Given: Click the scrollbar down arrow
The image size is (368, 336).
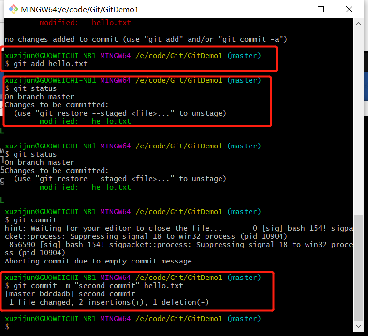Looking at the screenshot, I should click(358, 326).
